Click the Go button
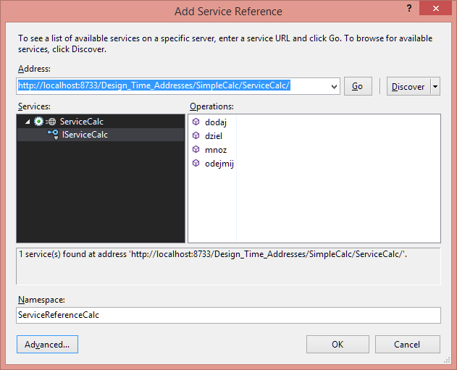This screenshot has height=370, width=457. tap(358, 86)
